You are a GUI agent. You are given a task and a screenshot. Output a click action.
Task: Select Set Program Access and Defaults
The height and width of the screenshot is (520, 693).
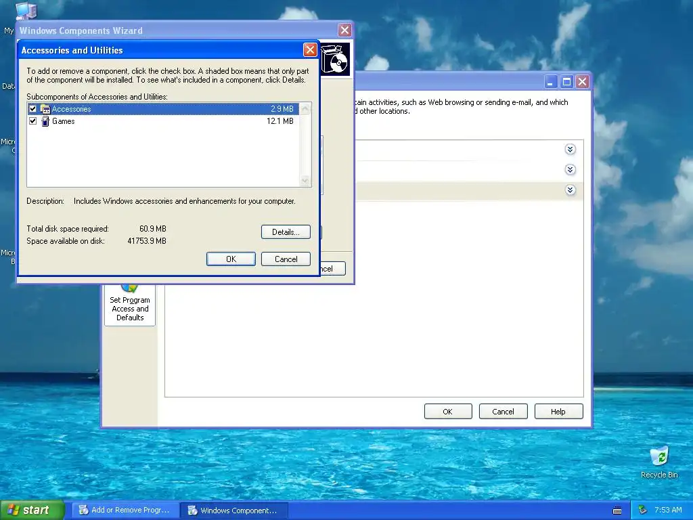[129, 305]
